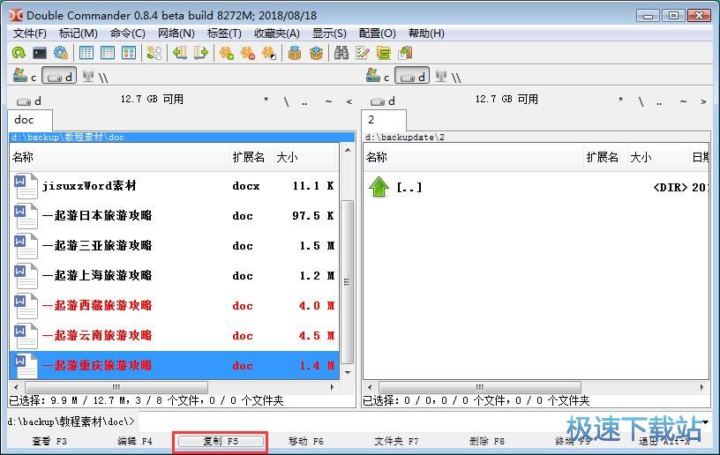This screenshot has height=455, width=720.
Task: Toggle the flat view toolbar icon
Action: pos(154,53)
